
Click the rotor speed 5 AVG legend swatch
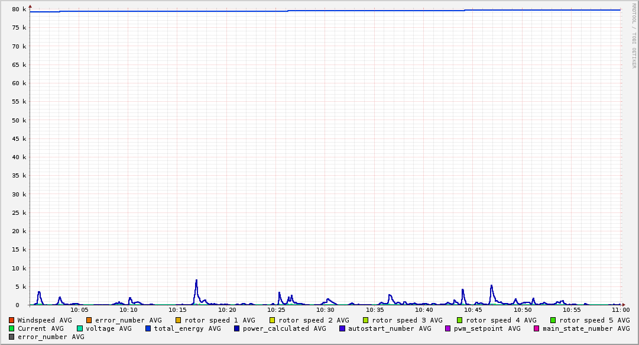(x=553, y=320)
